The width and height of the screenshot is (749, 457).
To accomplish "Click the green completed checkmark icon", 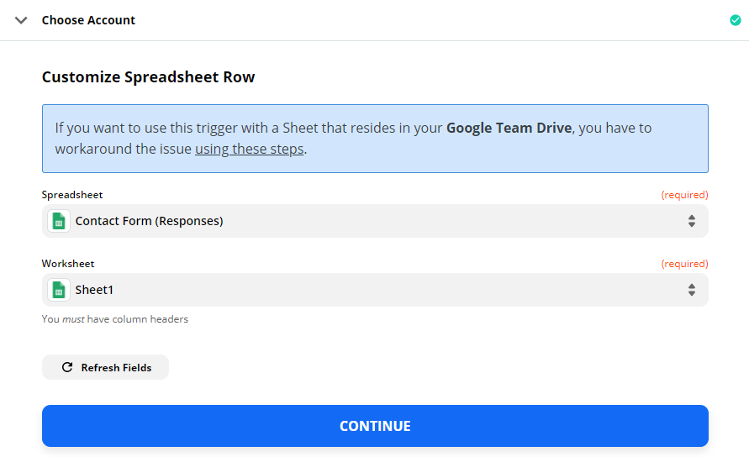I will (x=736, y=20).
